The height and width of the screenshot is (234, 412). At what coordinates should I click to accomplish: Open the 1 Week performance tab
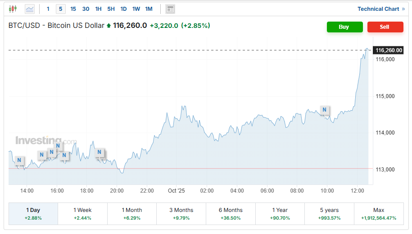coord(82,213)
